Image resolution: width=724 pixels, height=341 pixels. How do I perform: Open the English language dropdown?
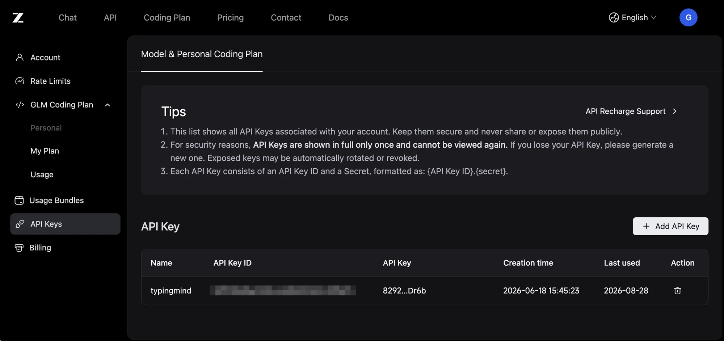[632, 17]
